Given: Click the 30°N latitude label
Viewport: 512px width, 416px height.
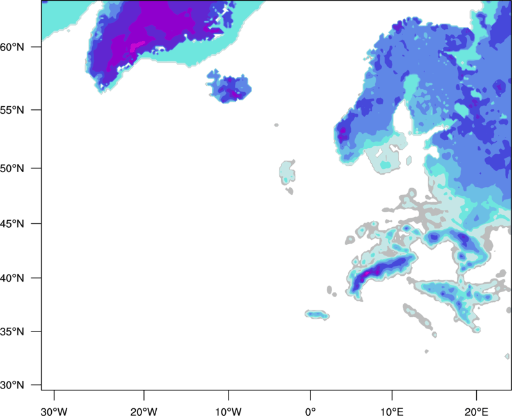Looking at the screenshot, I should (x=12, y=385).
